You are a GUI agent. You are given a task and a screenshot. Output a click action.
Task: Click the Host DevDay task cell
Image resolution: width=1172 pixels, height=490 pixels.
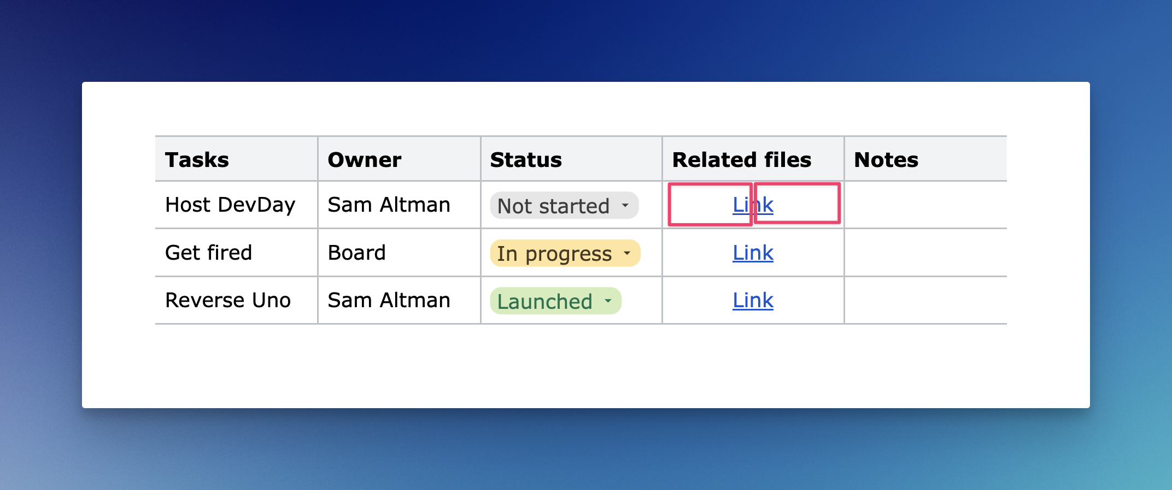click(x=236, y=205)
